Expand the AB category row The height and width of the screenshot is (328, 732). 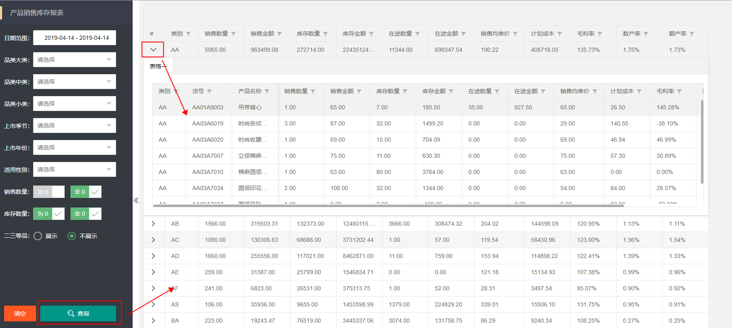click(153, 224)
